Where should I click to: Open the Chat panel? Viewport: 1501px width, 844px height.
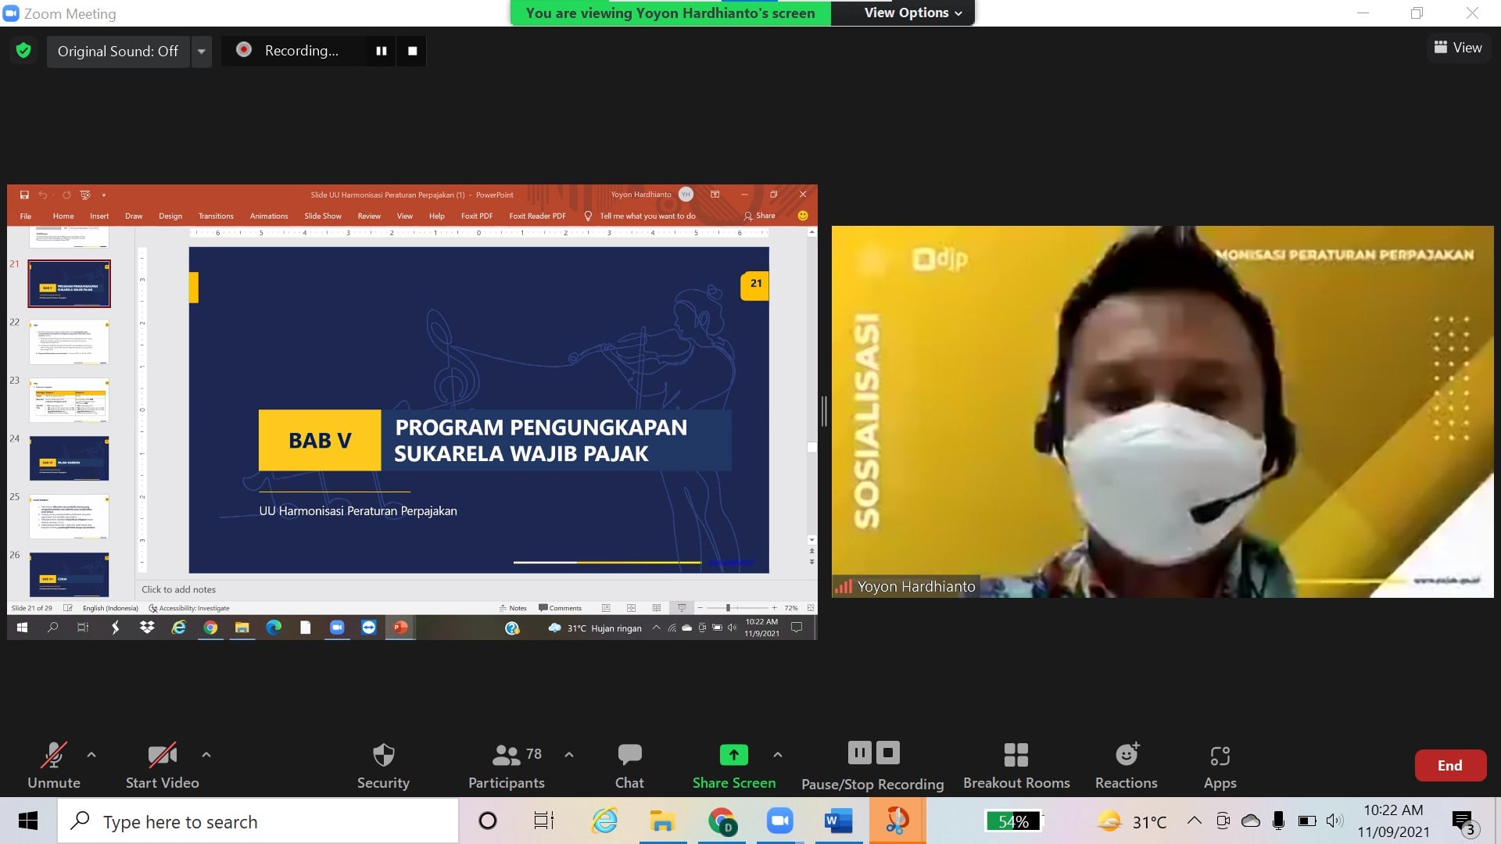[629, 755]
